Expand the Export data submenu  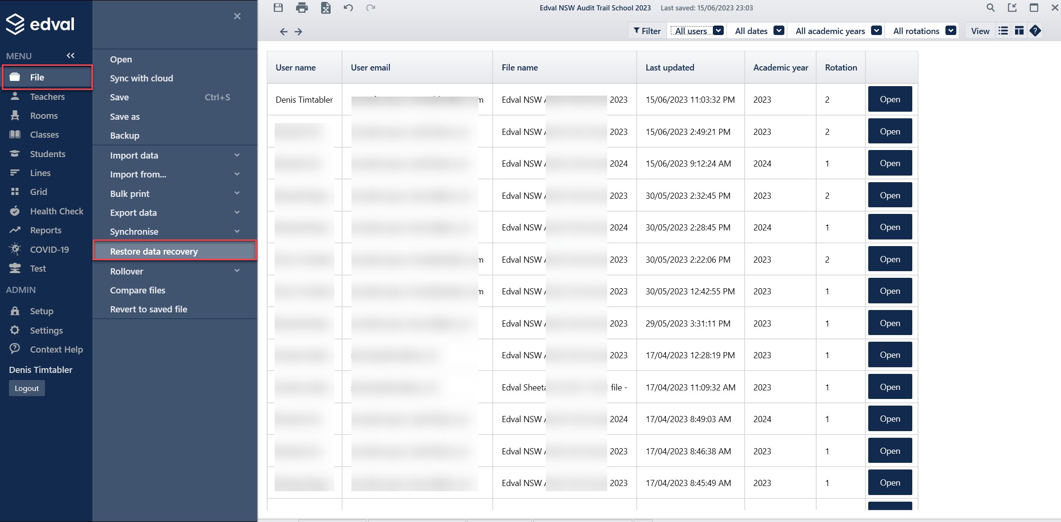[x=175, y=212]
